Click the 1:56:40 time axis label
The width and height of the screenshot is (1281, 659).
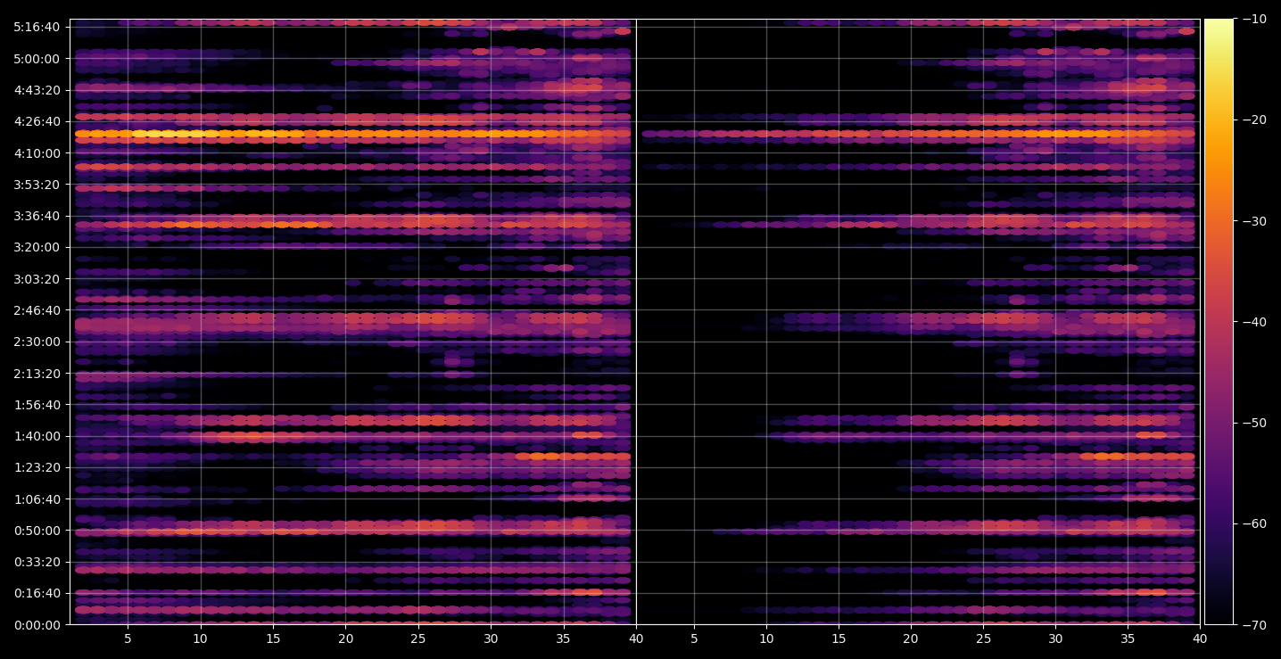pos(37,405)
